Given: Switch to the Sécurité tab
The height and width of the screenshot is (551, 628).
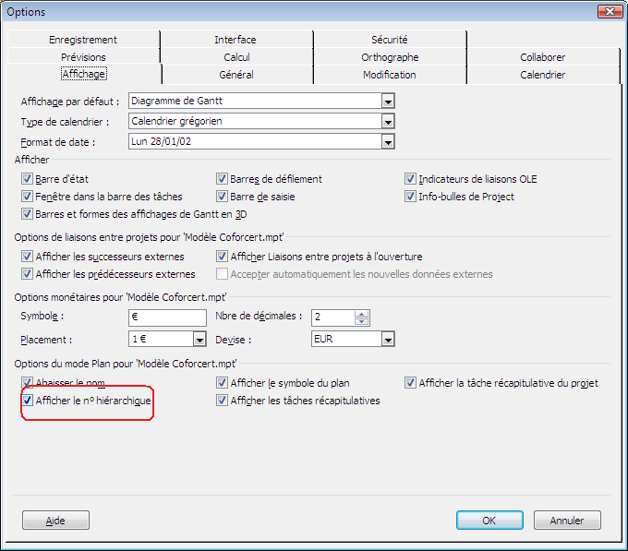Looking at the screenshot, I should pos(389,40).
